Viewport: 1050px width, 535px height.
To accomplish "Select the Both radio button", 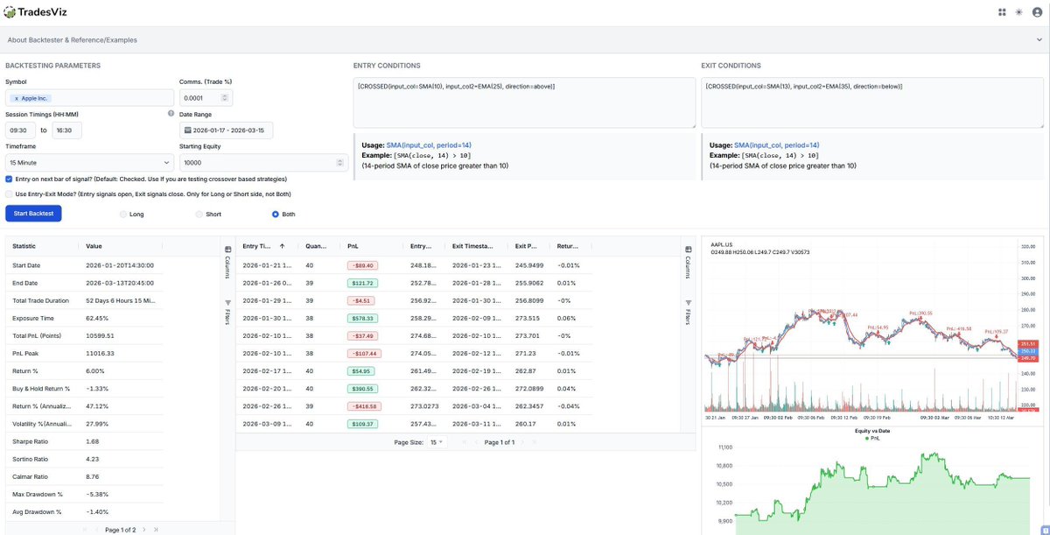I will pyautogui.click(x=276, y=214).
